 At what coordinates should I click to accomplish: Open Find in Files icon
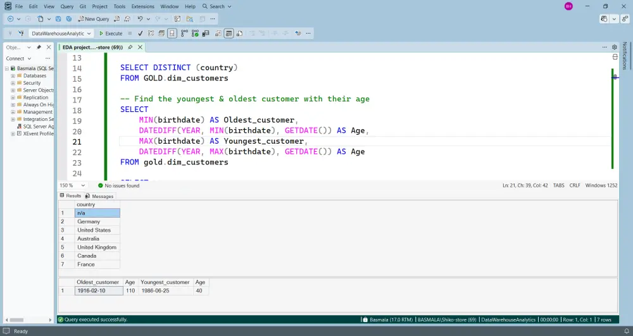coord(190,19)
